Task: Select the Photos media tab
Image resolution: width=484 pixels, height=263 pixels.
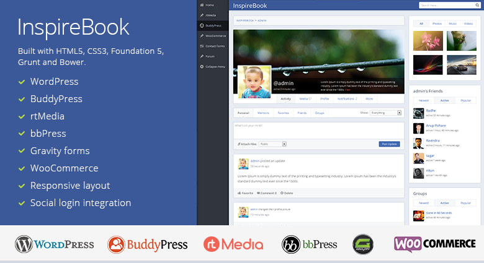Action: 437,24
